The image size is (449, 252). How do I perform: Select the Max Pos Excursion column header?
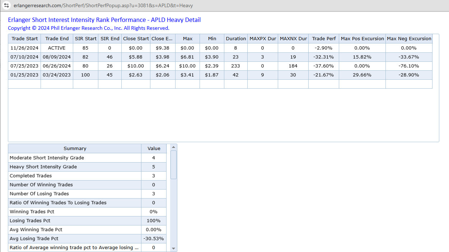pos(363,39)
